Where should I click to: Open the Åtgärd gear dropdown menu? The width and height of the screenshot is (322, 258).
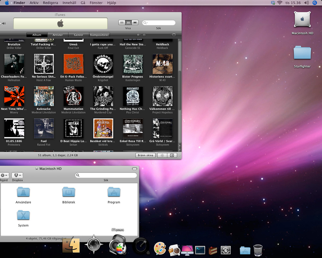(4, 175)
